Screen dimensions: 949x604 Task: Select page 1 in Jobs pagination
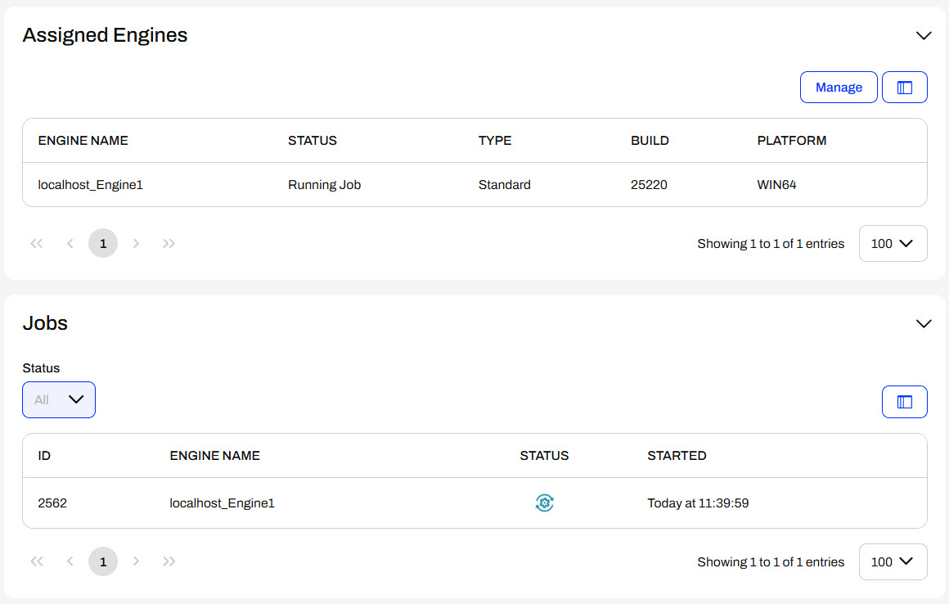click(x=103, y=562)
